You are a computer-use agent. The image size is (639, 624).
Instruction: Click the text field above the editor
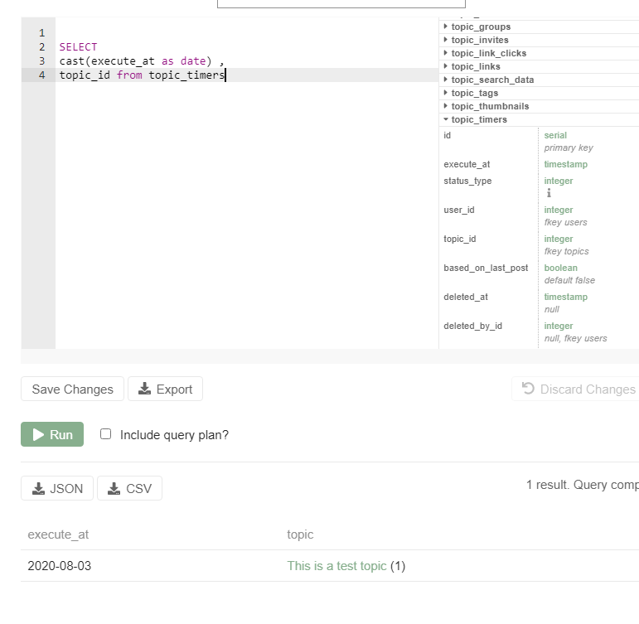point(341,3)
